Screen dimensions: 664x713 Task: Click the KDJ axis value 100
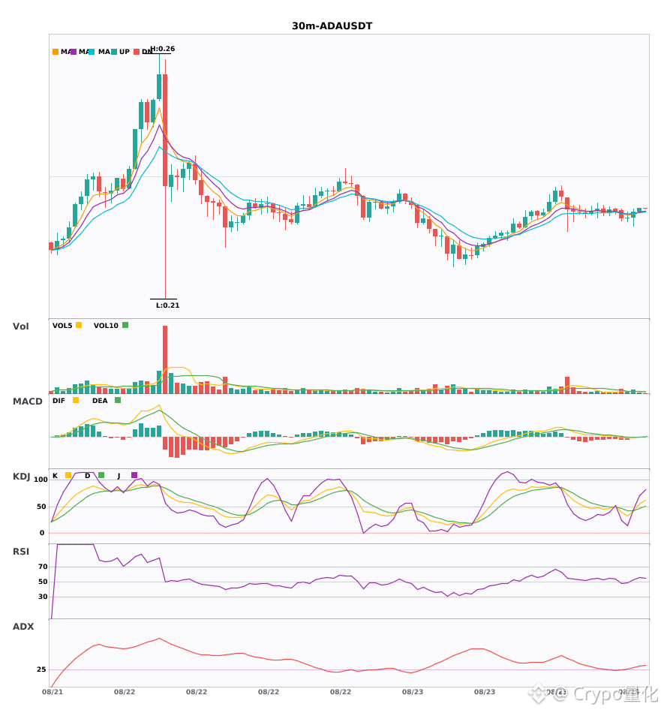[41, 480]
